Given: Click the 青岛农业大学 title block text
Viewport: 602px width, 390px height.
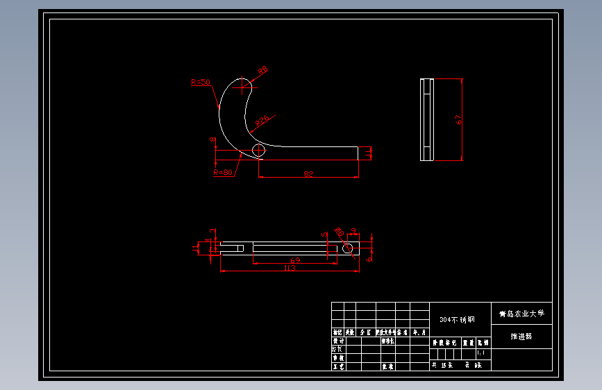Looking at the screenshot, I should pyautogui.click(x=521, y=314).
